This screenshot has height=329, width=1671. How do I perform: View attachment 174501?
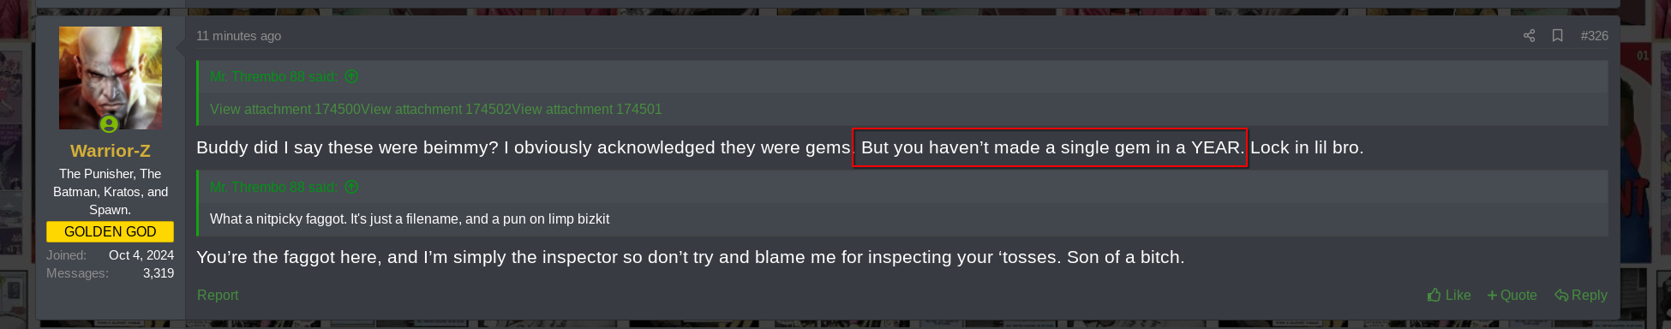587,110
